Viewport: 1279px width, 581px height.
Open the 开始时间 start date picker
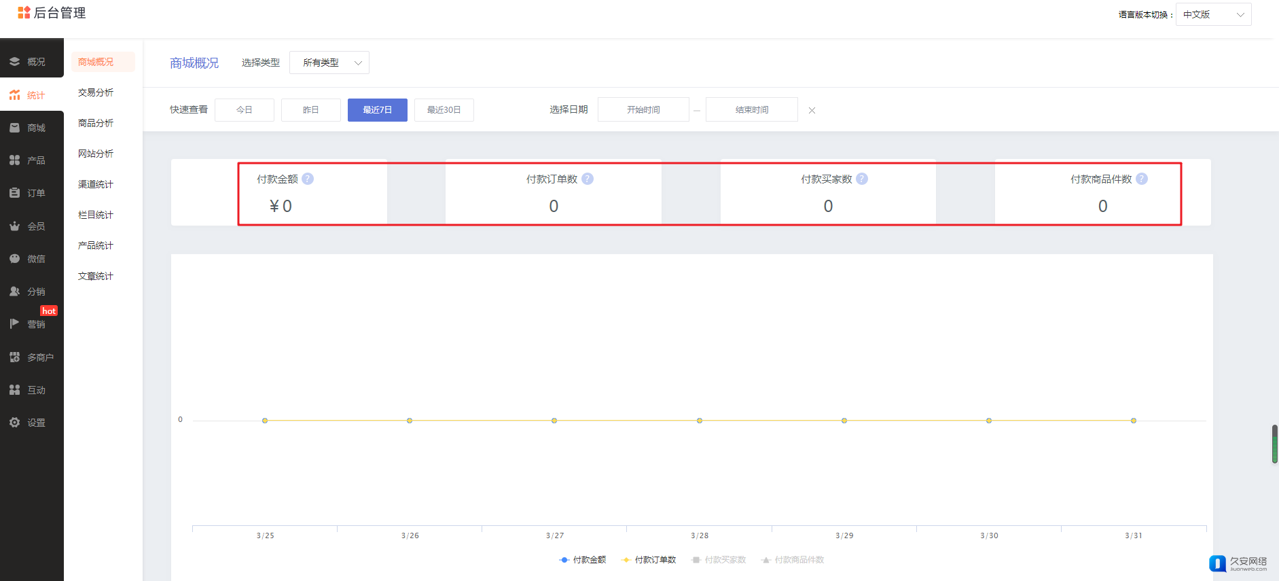pos(643,109)
